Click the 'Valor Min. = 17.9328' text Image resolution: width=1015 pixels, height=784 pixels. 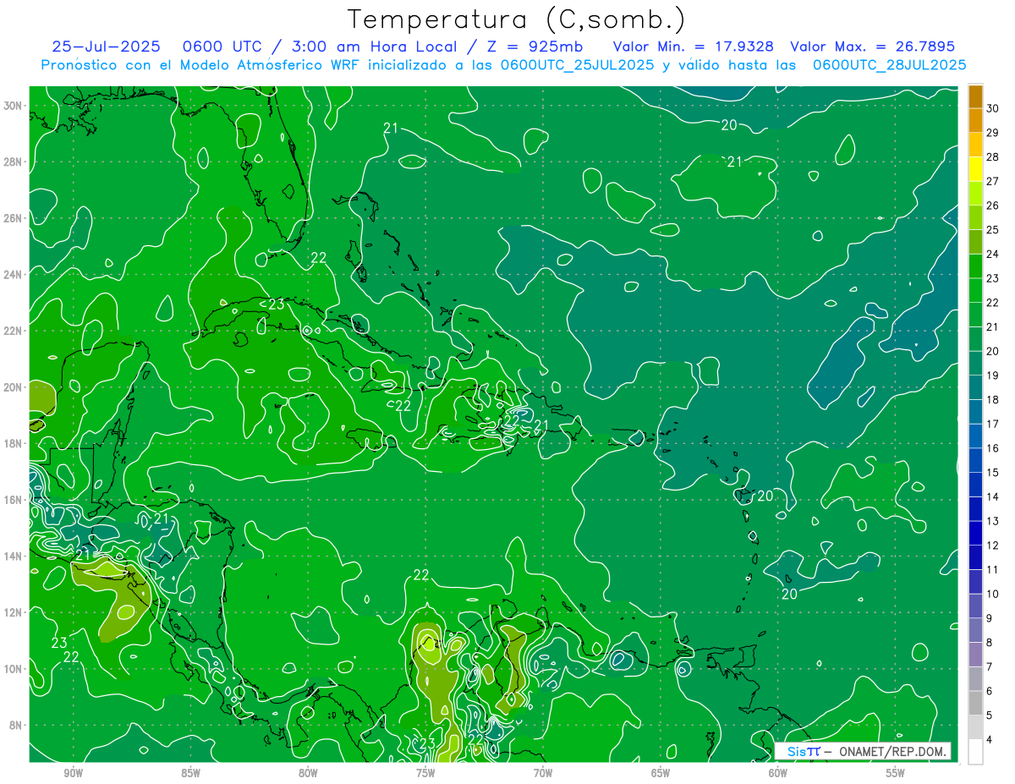pos(693,47)
